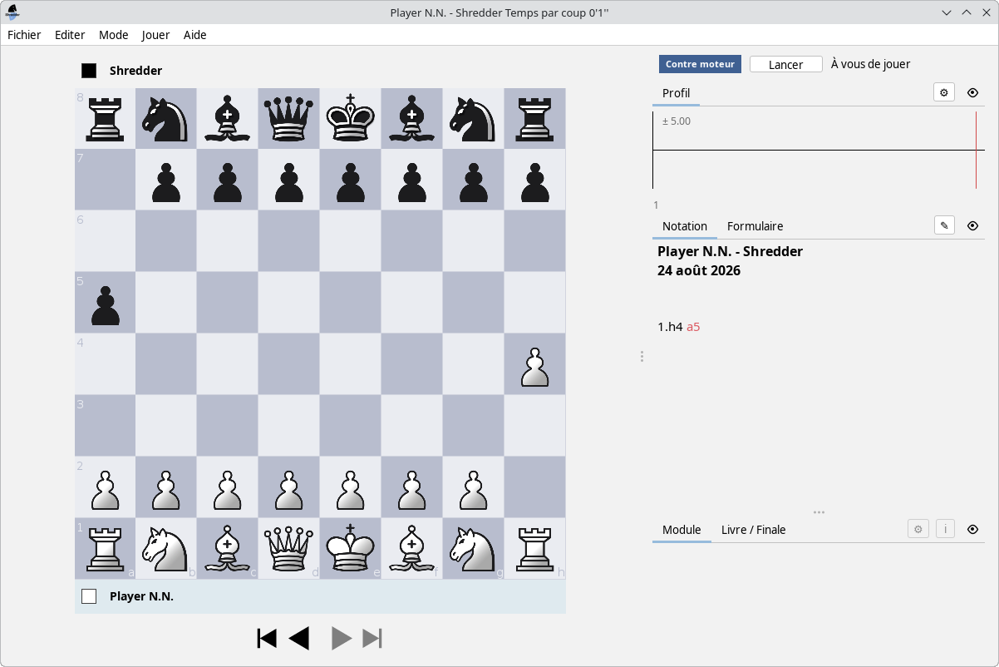Open the Aide menu

point(195,35)
